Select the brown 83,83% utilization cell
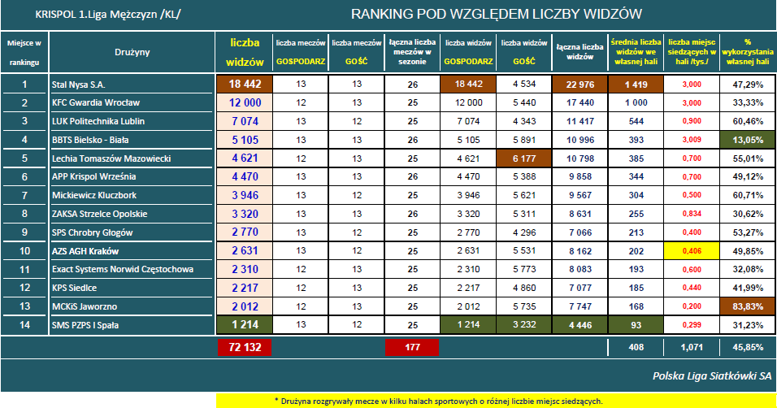This screenshot has height=408, width=777. coord(748,306)
